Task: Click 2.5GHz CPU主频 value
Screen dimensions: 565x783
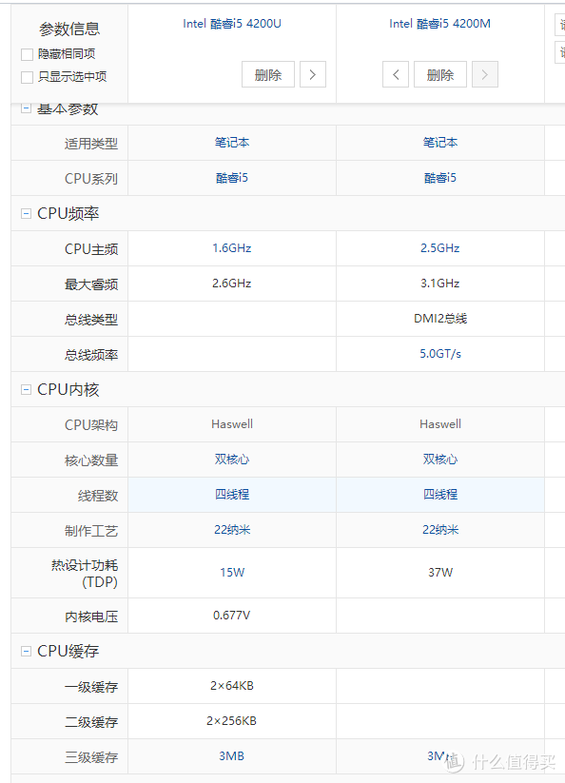Action: click(440, 248)
